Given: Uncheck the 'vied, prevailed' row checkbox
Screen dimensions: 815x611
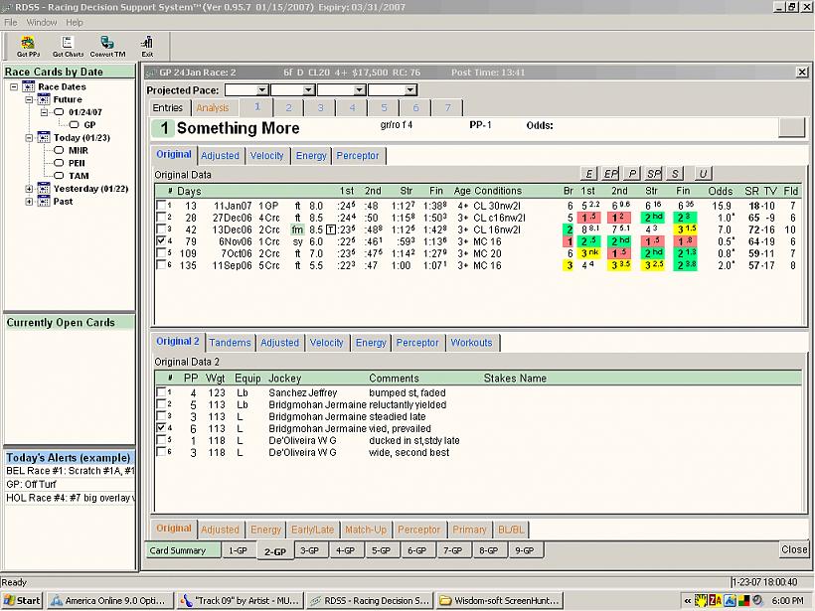Looking at the screenshot, I should tap(161, 428).
